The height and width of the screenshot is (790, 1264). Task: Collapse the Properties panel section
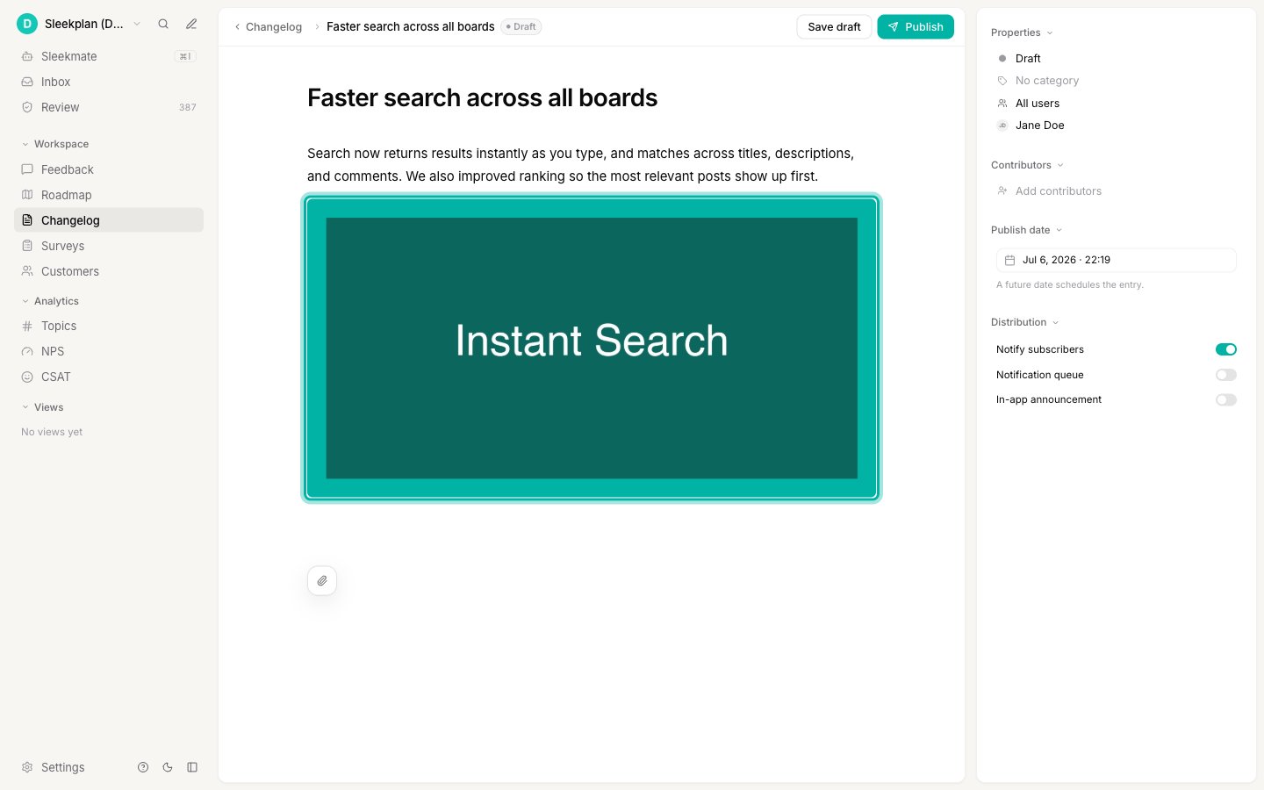1022,32
